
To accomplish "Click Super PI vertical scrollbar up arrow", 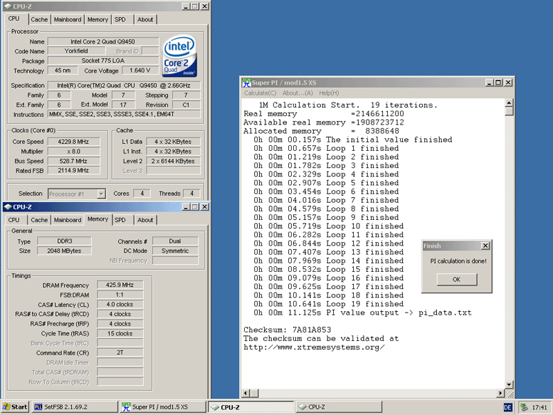I will (x=509, y=103).
